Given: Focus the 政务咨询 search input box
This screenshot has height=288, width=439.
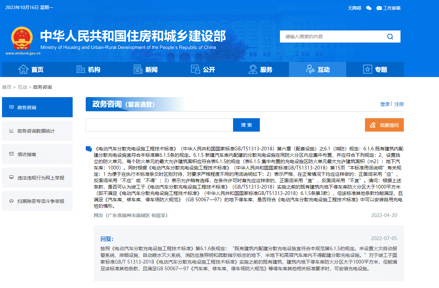Looking at the screenshot, I should pyautogui.click(x=159, y=125).
